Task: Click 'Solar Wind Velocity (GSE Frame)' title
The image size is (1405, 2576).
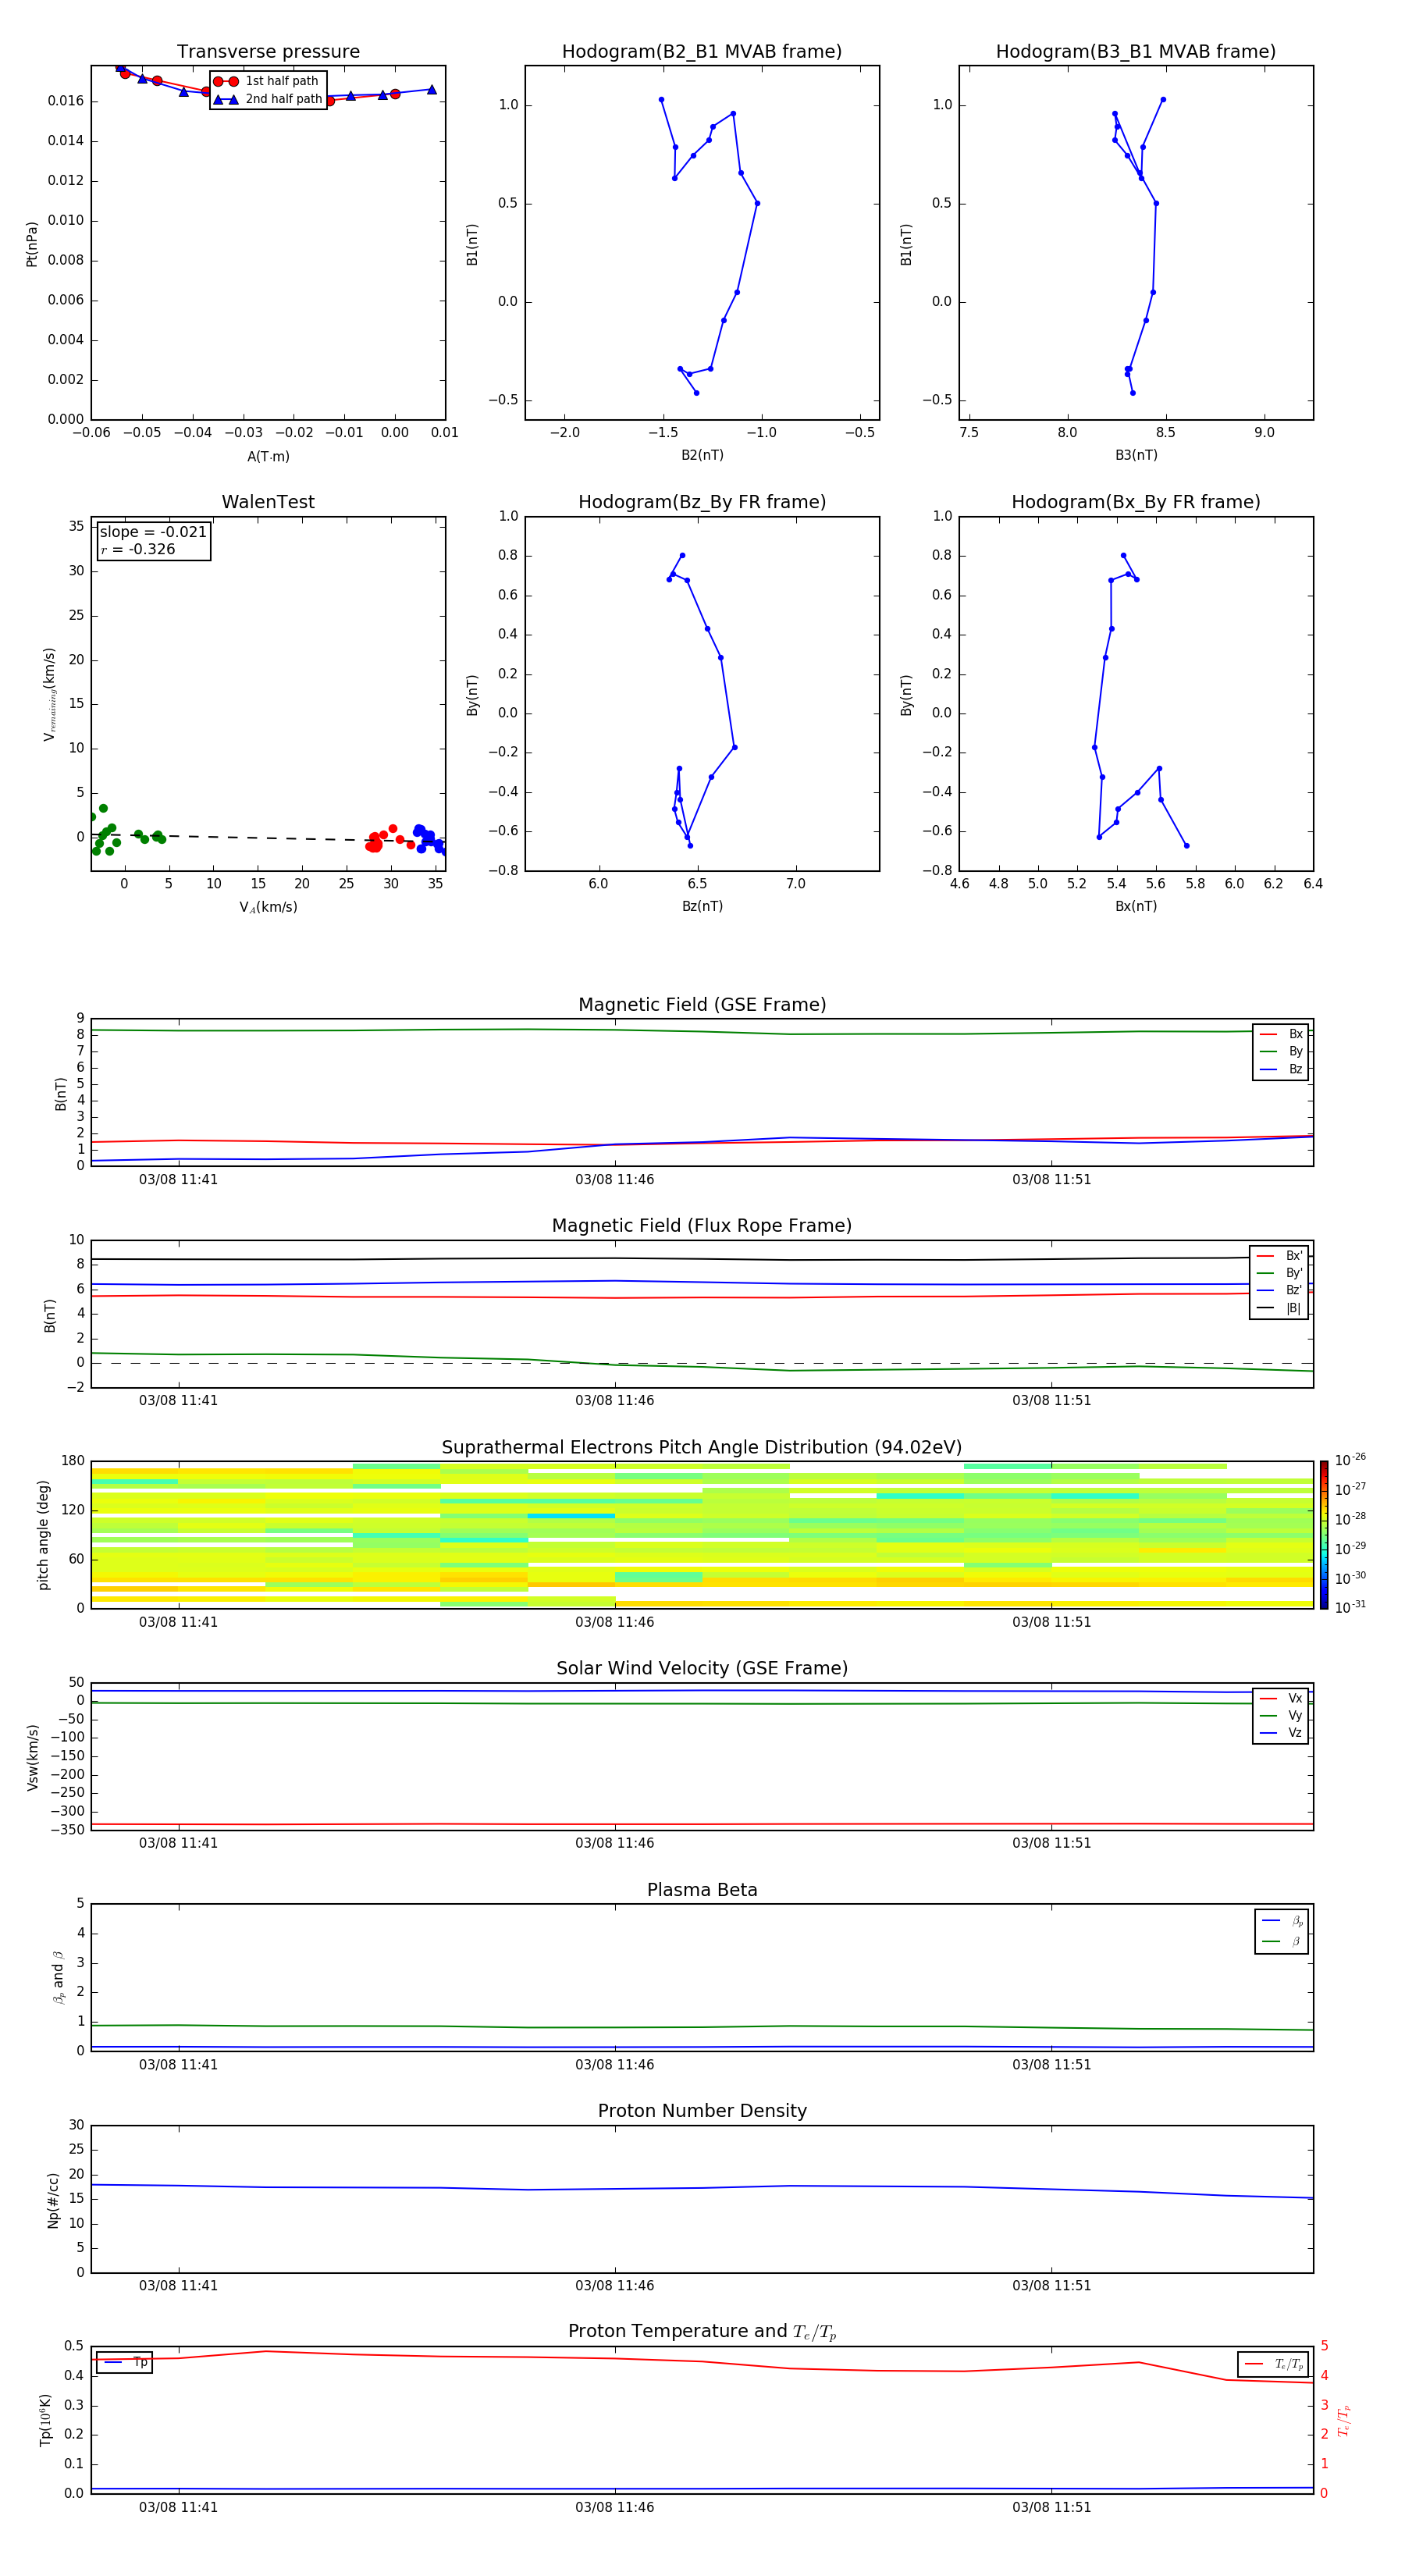Action: tap(702, 1668)
